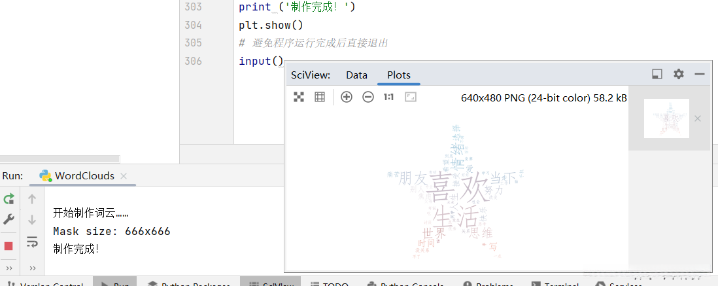Zoom in on the plot image
Viewport: 718px width, 286px height.
[347, 97]
